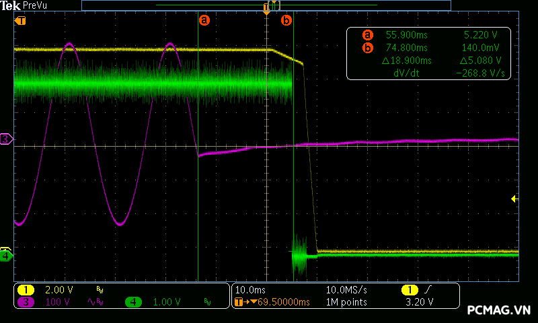Click the PreVu acquisition status
538x323 pixels.
[35, 5]
